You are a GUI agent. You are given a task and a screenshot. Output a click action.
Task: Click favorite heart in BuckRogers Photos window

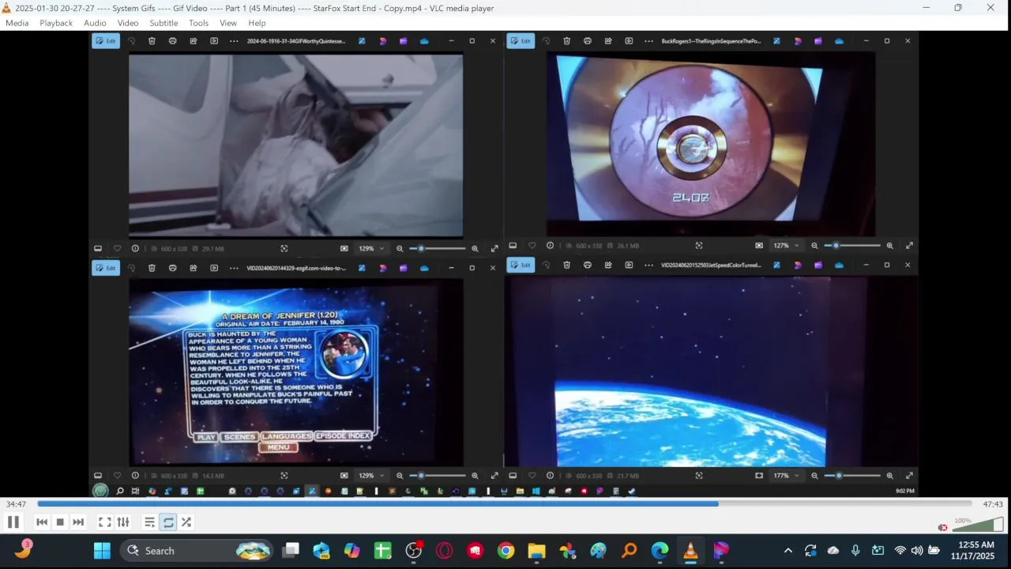click(532, 246)
